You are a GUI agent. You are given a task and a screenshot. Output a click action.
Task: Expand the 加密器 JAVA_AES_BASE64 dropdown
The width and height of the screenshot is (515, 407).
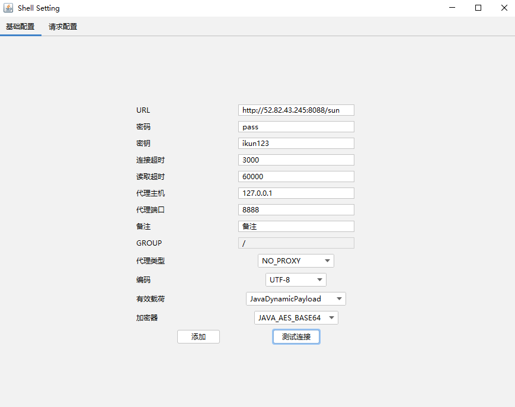tap(296, 318)
